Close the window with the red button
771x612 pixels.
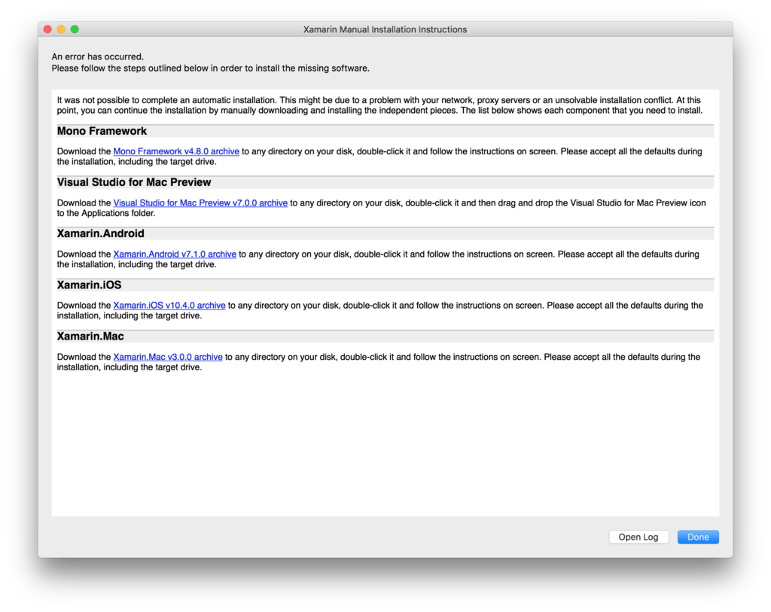click(x=47, y=29)
